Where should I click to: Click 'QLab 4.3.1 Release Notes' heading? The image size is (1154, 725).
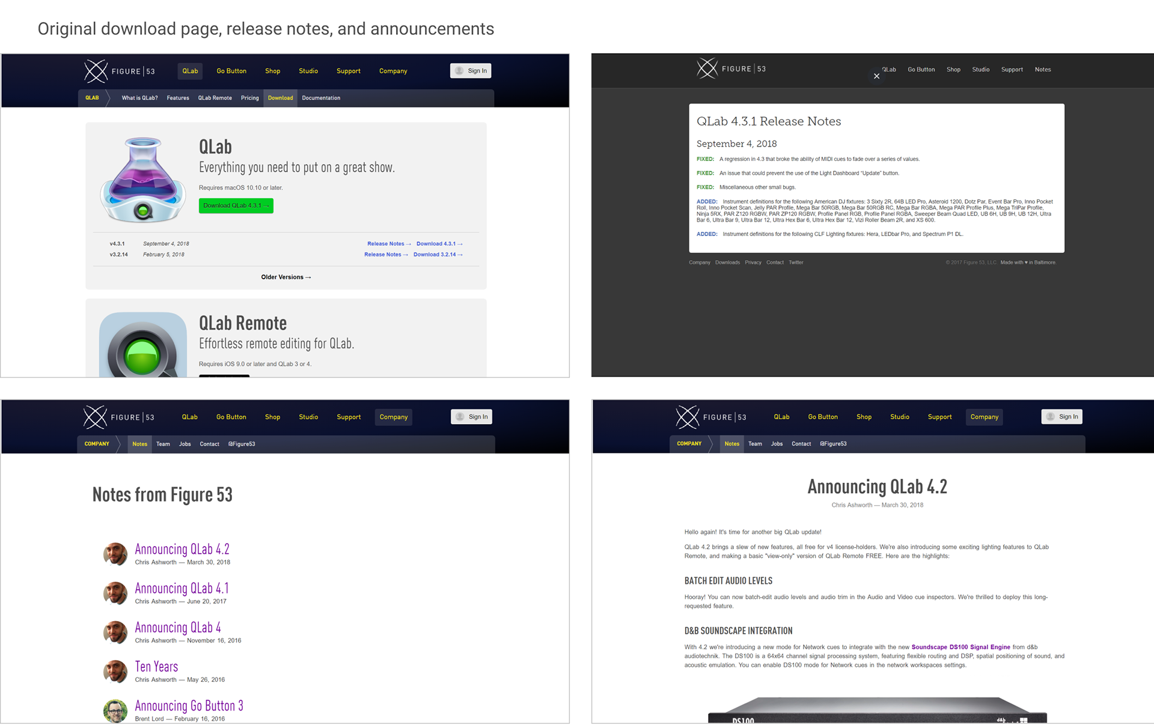[x=769, y=121]
